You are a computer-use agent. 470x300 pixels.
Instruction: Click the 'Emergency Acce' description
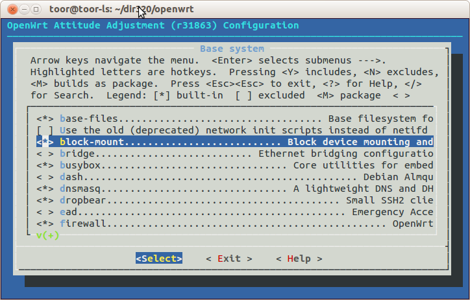point(393,212)
